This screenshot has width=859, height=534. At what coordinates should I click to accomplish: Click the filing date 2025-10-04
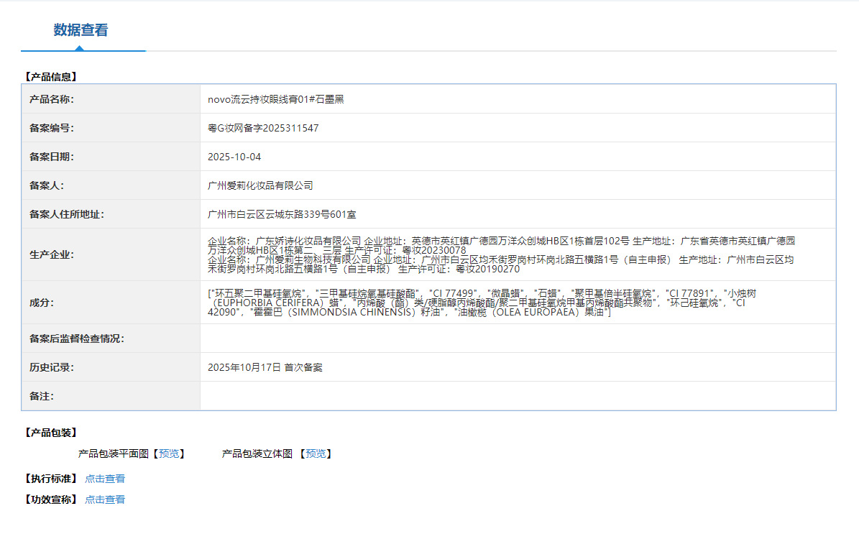[234, 157]
